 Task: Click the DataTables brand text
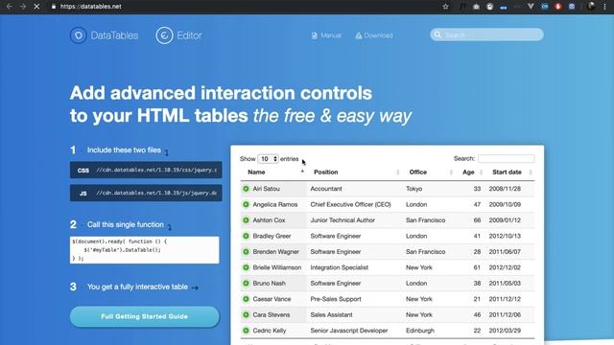click(114, 35)
